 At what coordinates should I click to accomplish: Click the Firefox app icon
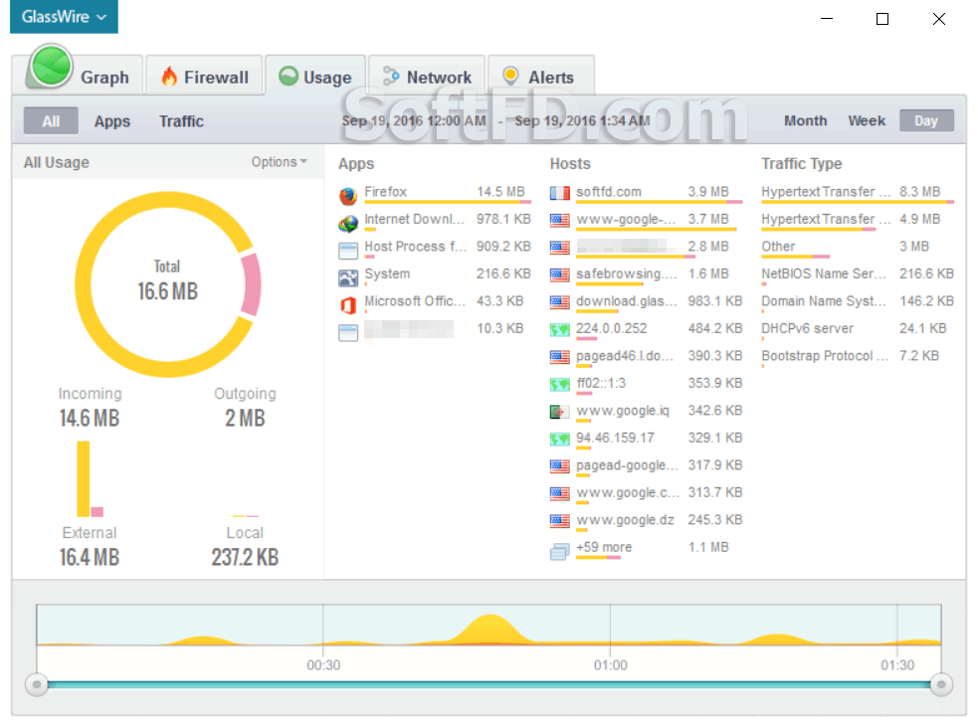click(x=348, y=195)
